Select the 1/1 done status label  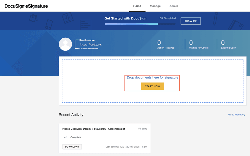coord(142,129)
